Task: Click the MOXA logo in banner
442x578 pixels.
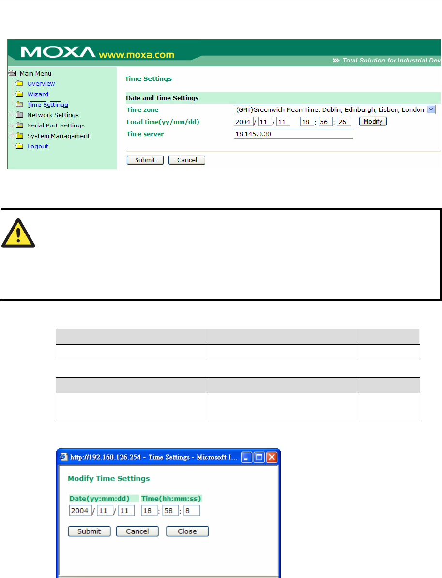Action: (58, 52)
